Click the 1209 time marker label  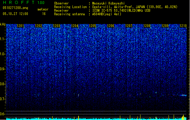click(165, 26)
